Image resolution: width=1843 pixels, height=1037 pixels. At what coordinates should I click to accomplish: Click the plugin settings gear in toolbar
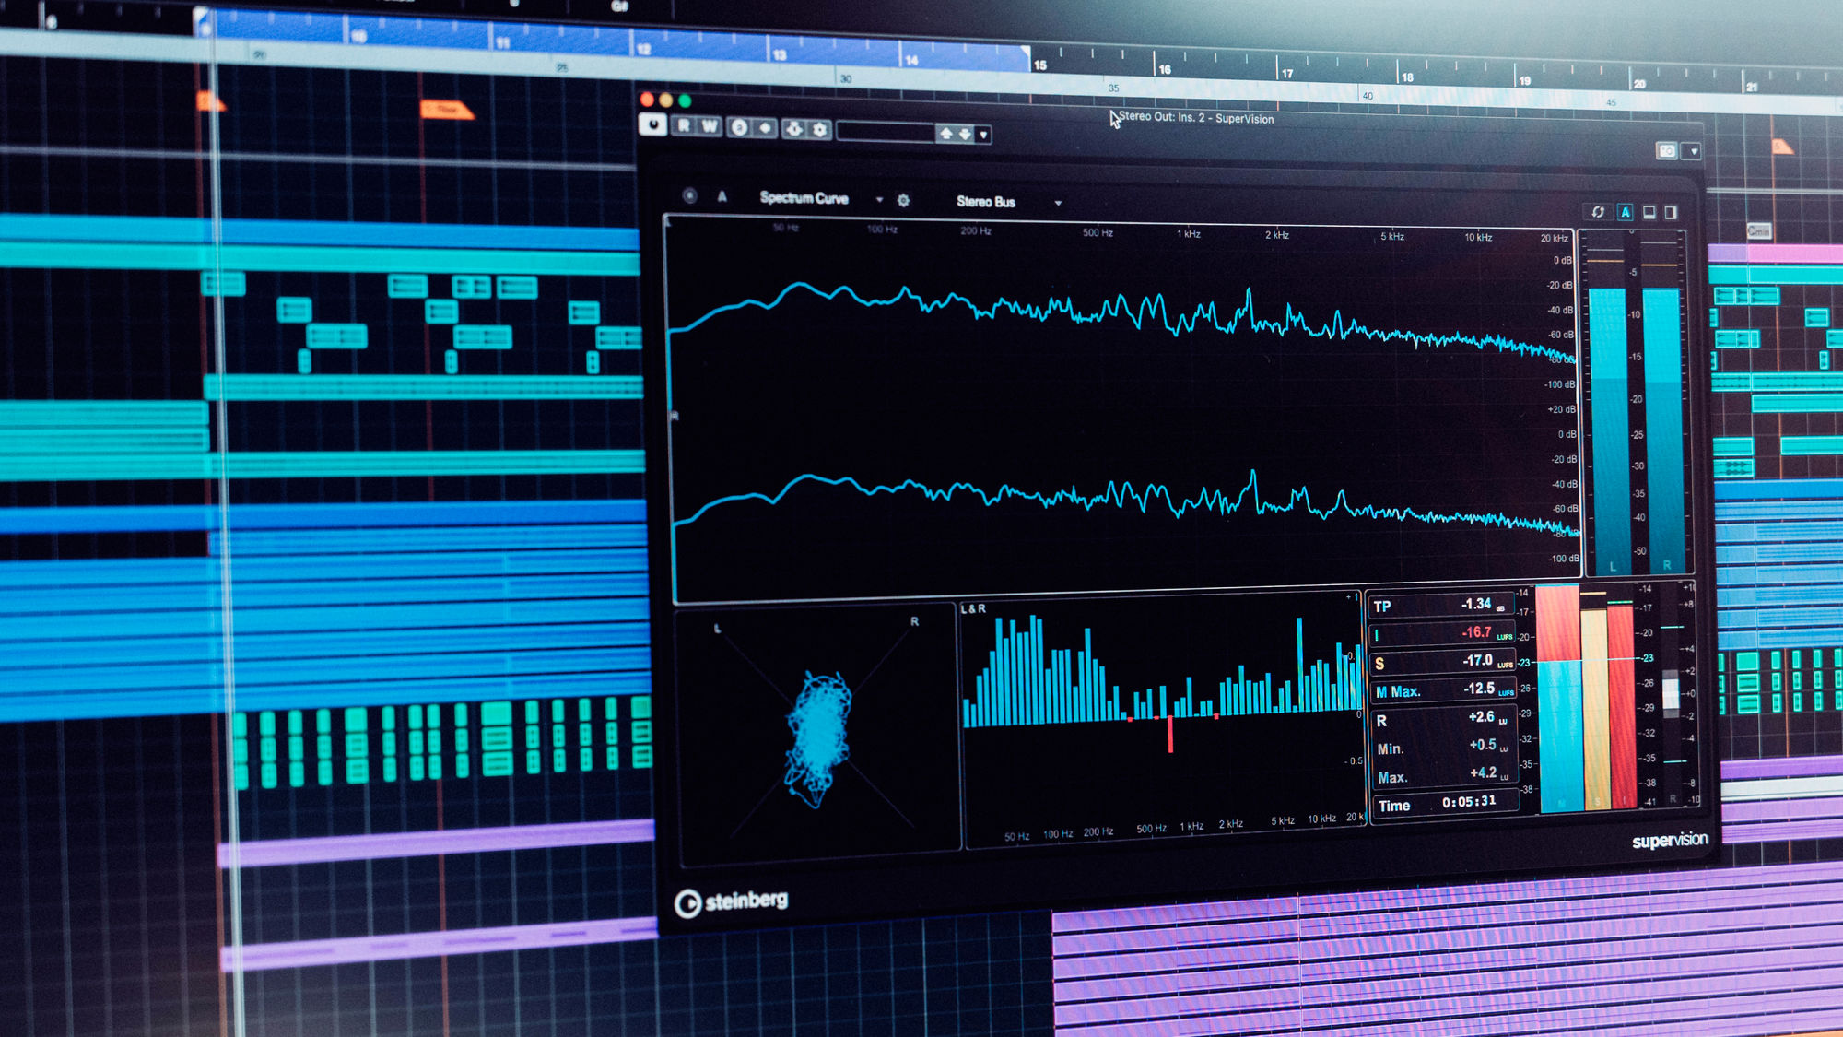[820, 130]
